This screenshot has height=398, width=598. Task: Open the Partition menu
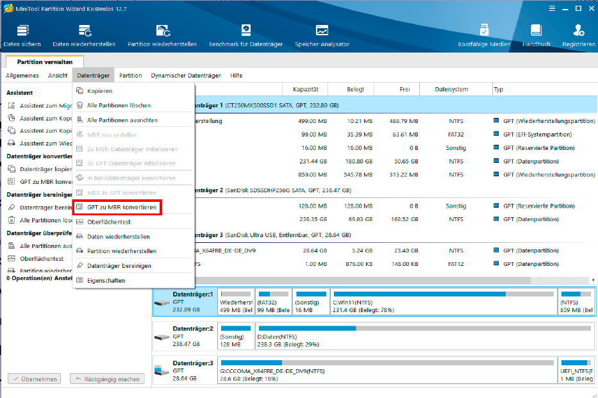130,76
